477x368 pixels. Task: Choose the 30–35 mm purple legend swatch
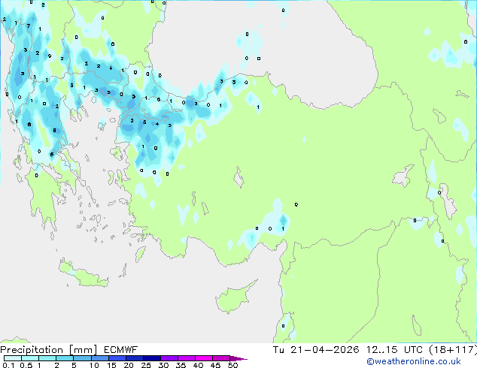(172, 359)
